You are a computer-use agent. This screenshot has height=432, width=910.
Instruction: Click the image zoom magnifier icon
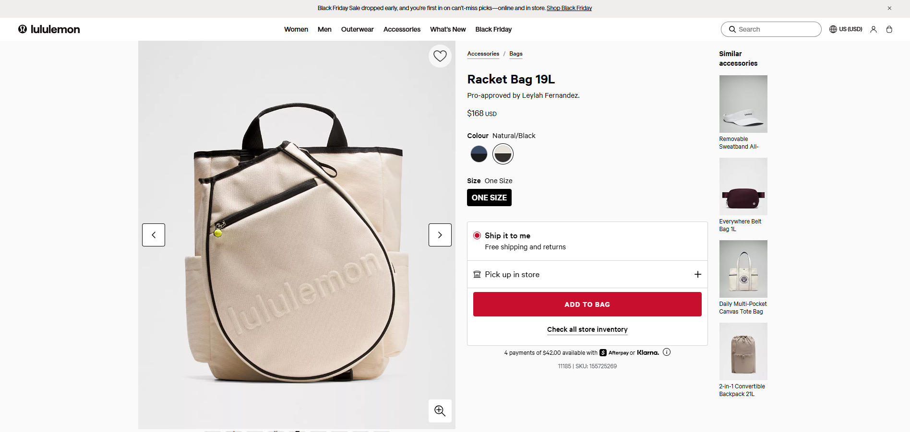click(440, 411)
